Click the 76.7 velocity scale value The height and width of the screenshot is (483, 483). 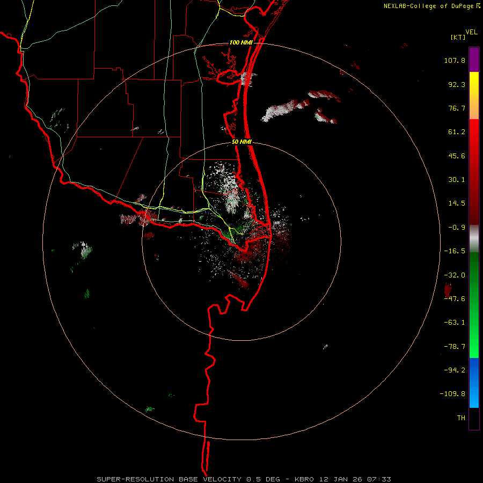click(x=457, y=108)
